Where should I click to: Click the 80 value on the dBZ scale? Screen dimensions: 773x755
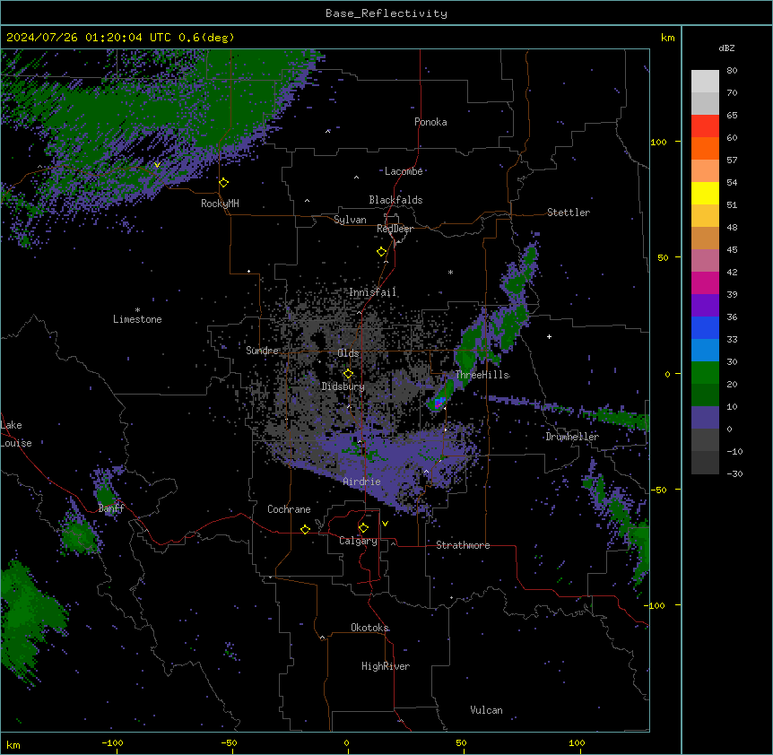coord(732,71)
